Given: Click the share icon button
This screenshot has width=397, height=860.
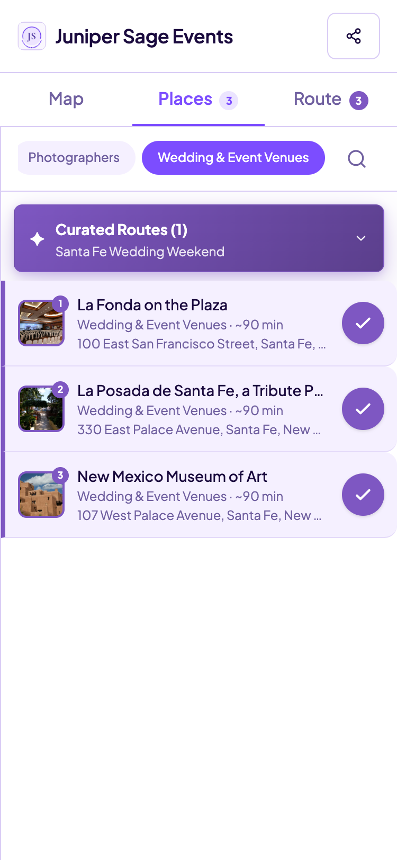Looking at the screenshot, I should (x=354, y=36).
